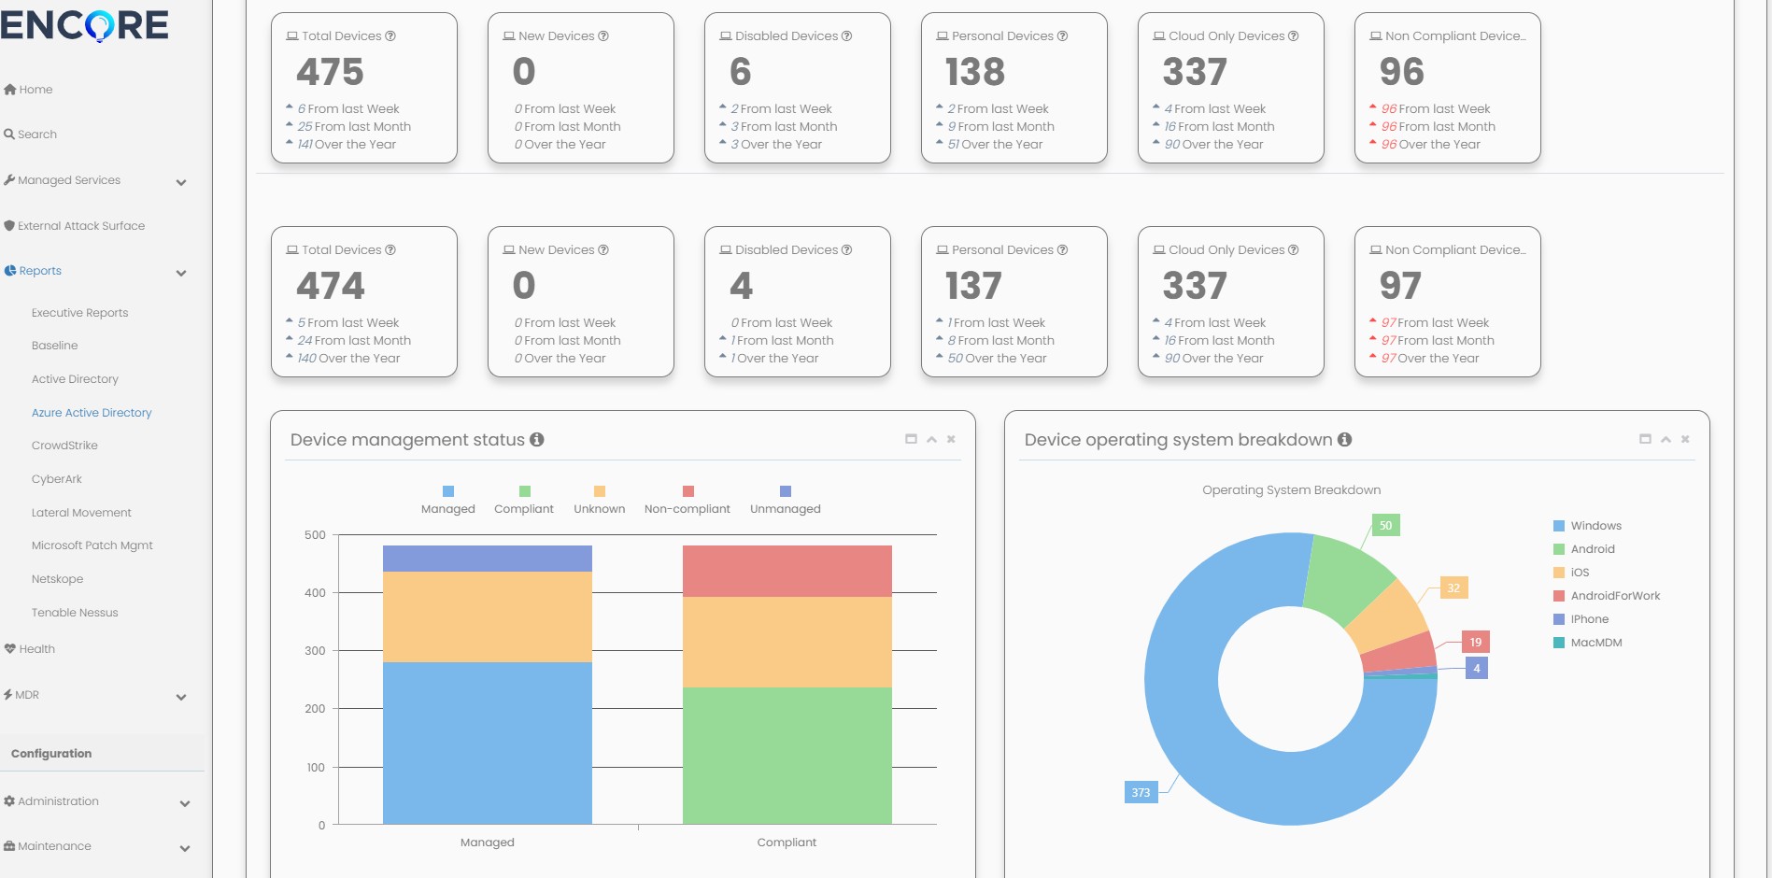Click help icon on top Personal Devices card

coord(1062,36)
